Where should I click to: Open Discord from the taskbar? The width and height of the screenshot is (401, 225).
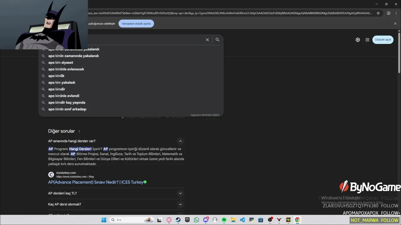point(206,220)
